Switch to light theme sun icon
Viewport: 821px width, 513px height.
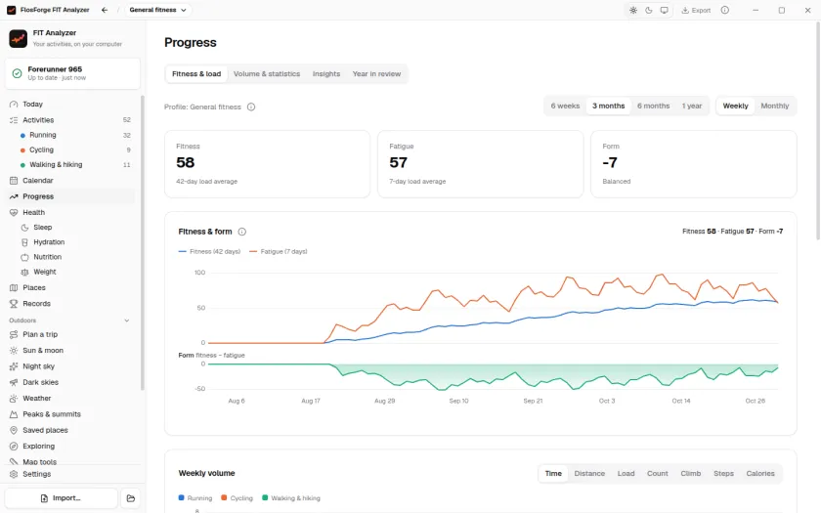coord(633,10)
